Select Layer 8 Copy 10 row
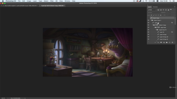Viewport: 177px width, 99px height. point(162,39)
